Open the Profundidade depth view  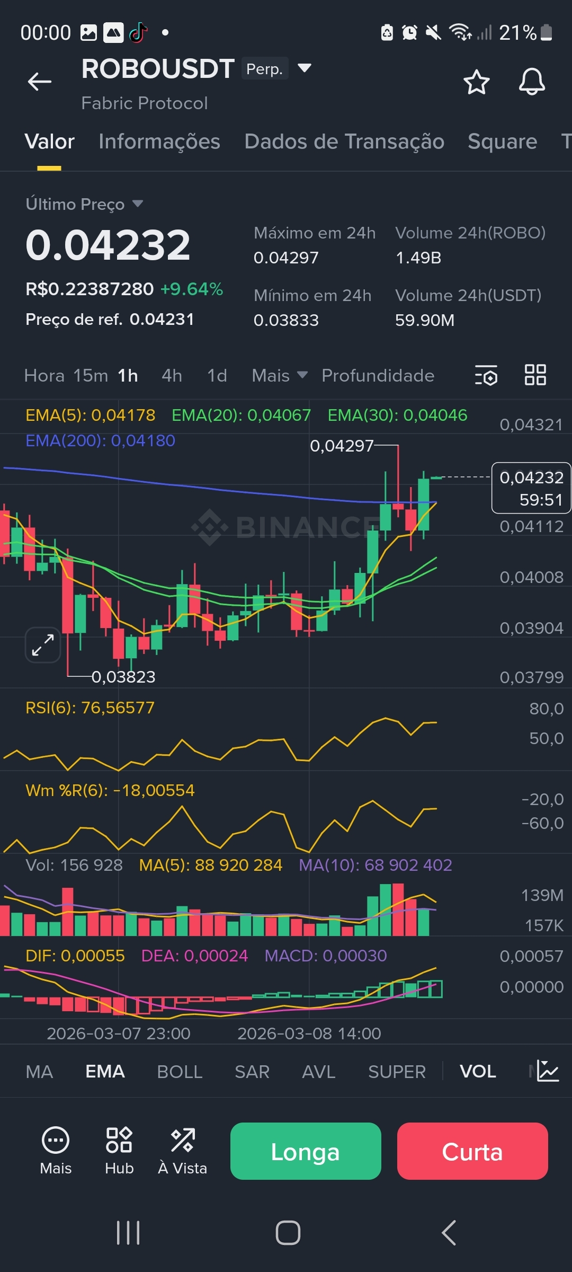378,375
